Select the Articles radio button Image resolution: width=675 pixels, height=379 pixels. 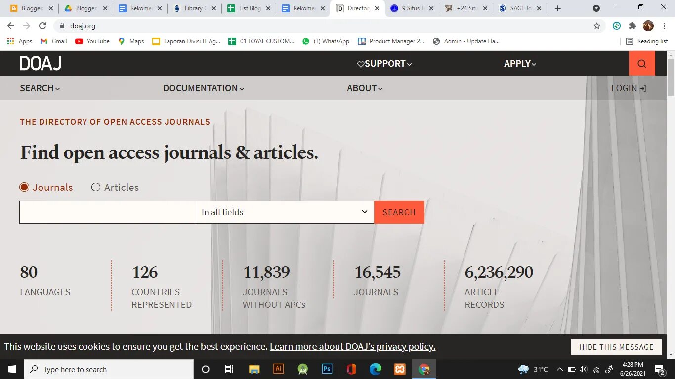point(96,187)
